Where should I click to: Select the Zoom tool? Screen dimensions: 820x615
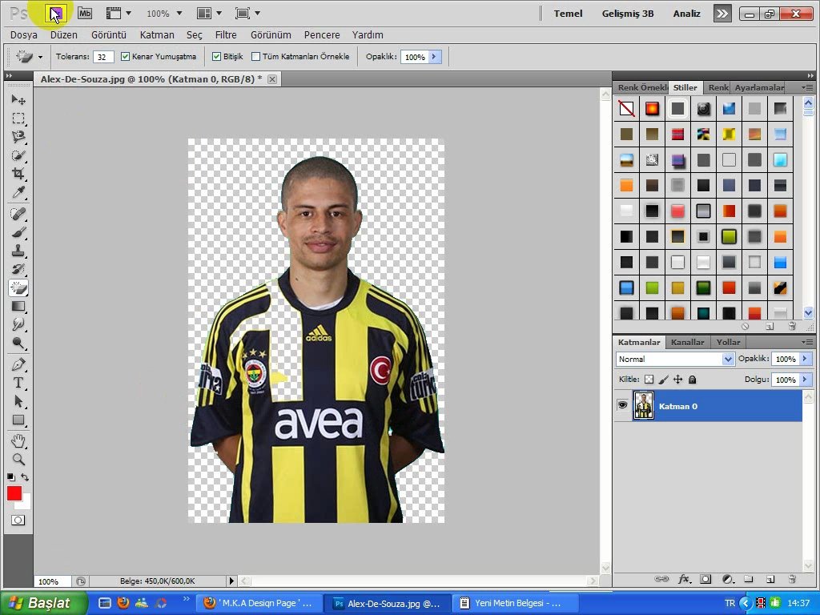(x=18, y=460)
